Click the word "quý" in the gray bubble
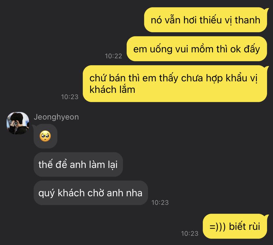The image size is (273, 245). click(46, 193)
